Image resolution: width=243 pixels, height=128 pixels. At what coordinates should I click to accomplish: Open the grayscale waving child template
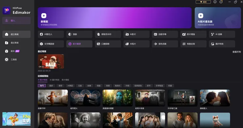tap(85, 120)
